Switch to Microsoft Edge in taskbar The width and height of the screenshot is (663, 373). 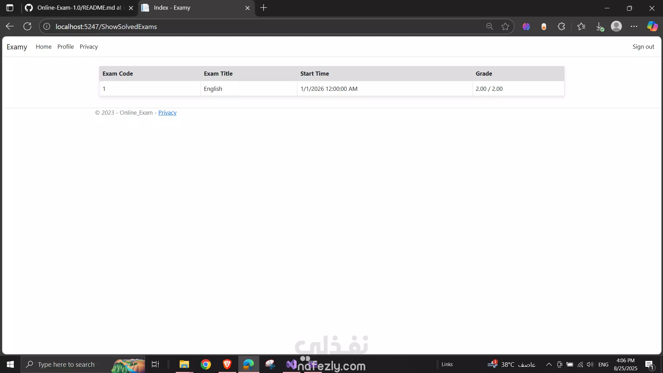[x=249, y=364]
